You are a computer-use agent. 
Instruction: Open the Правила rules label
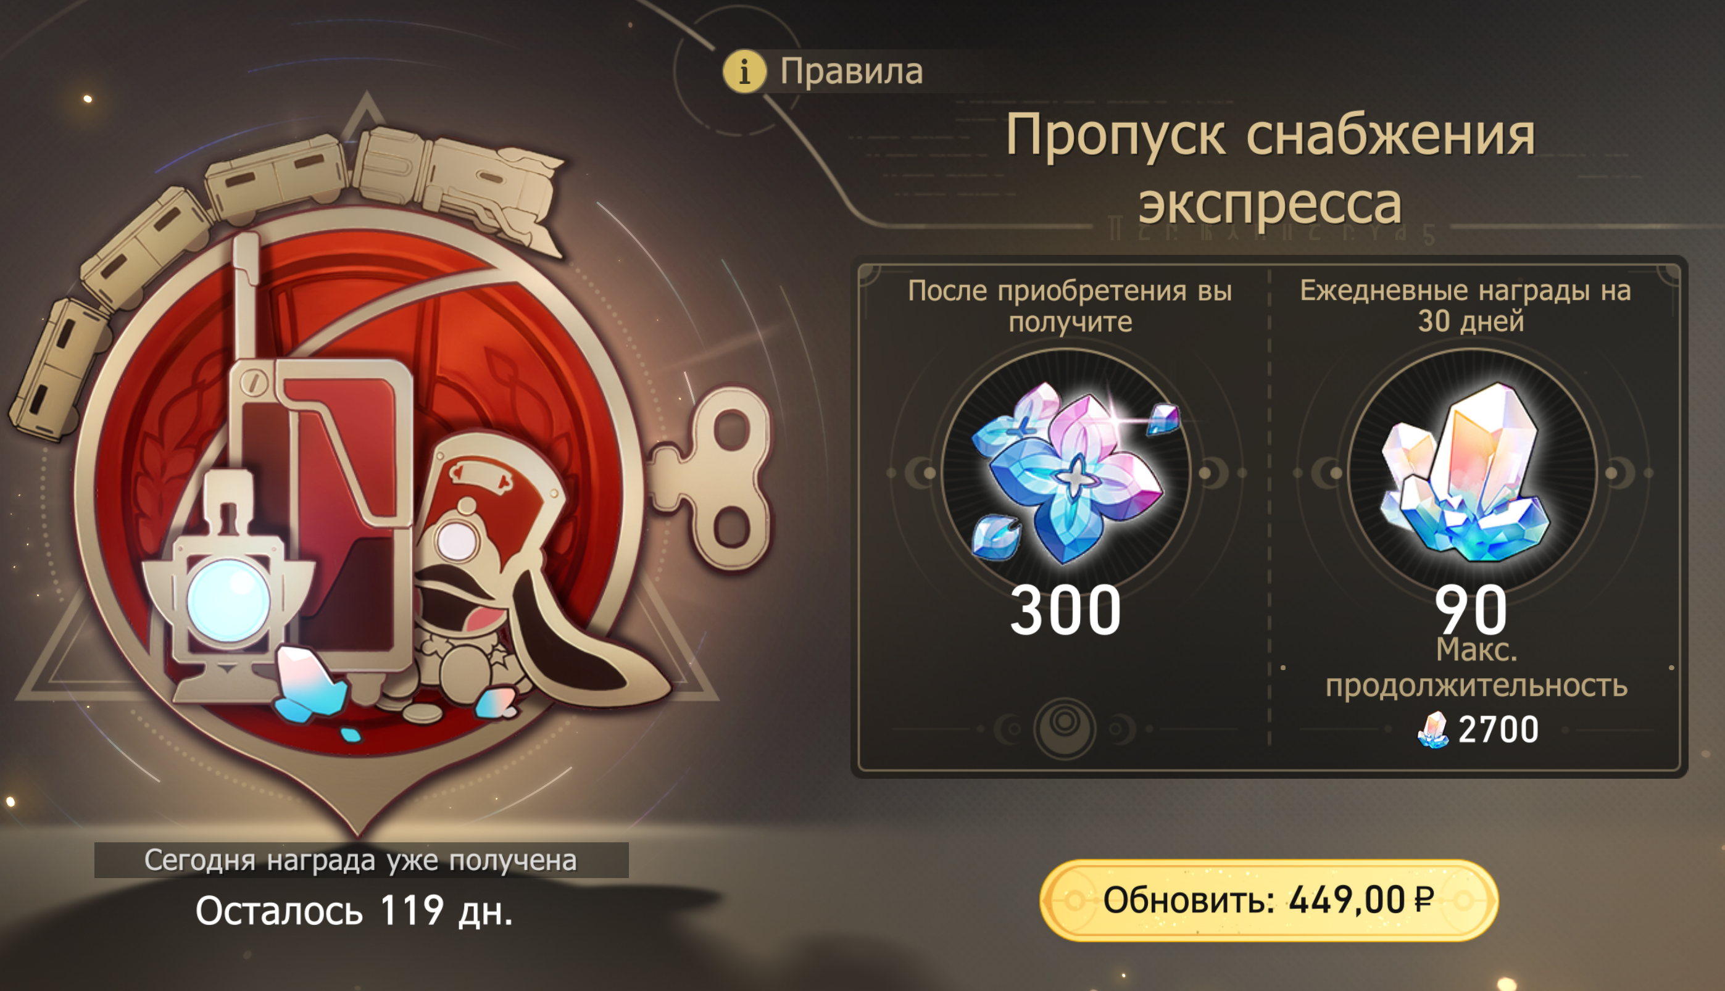tap(851, 72)
